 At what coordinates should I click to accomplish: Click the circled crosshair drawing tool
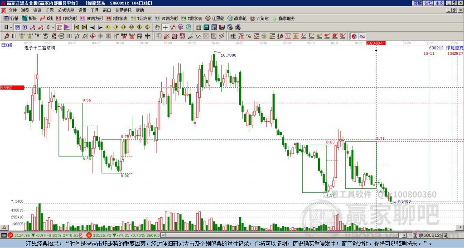92,36
